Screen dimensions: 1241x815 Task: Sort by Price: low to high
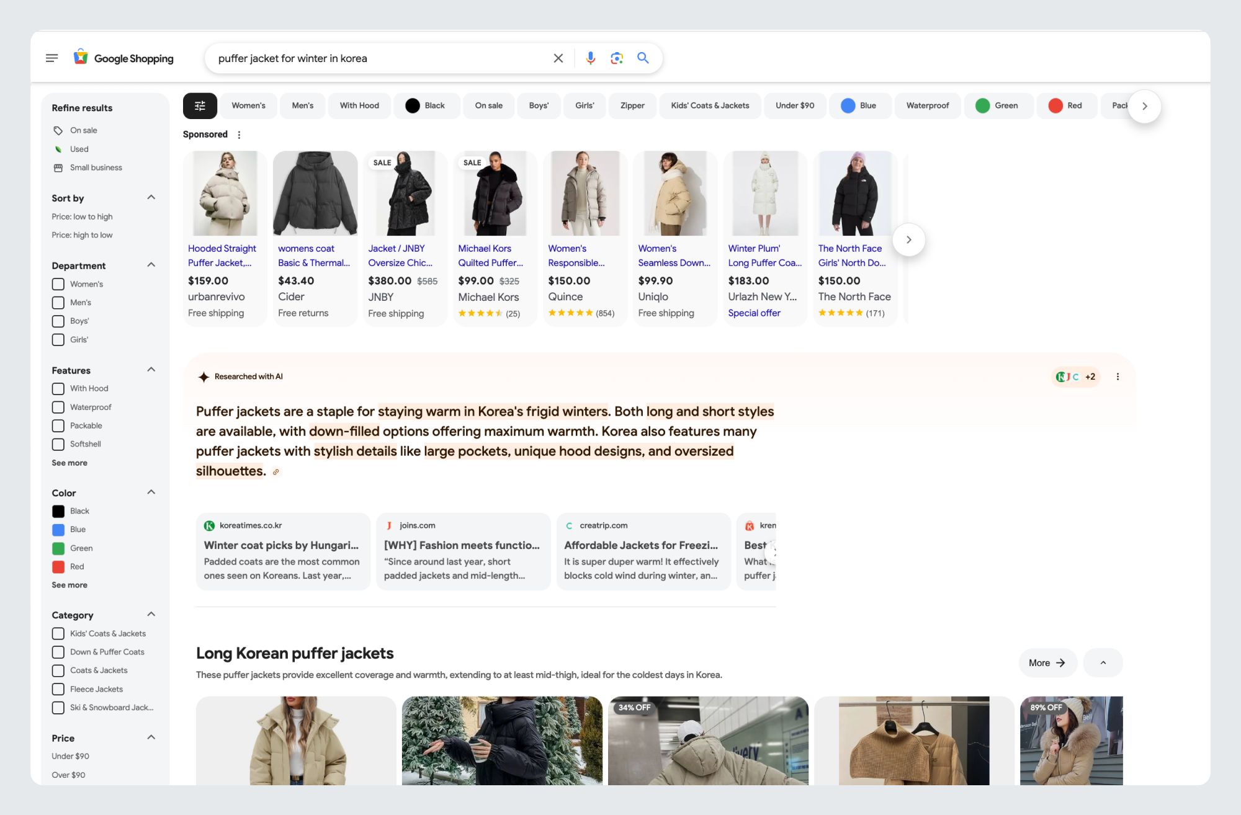82,217
